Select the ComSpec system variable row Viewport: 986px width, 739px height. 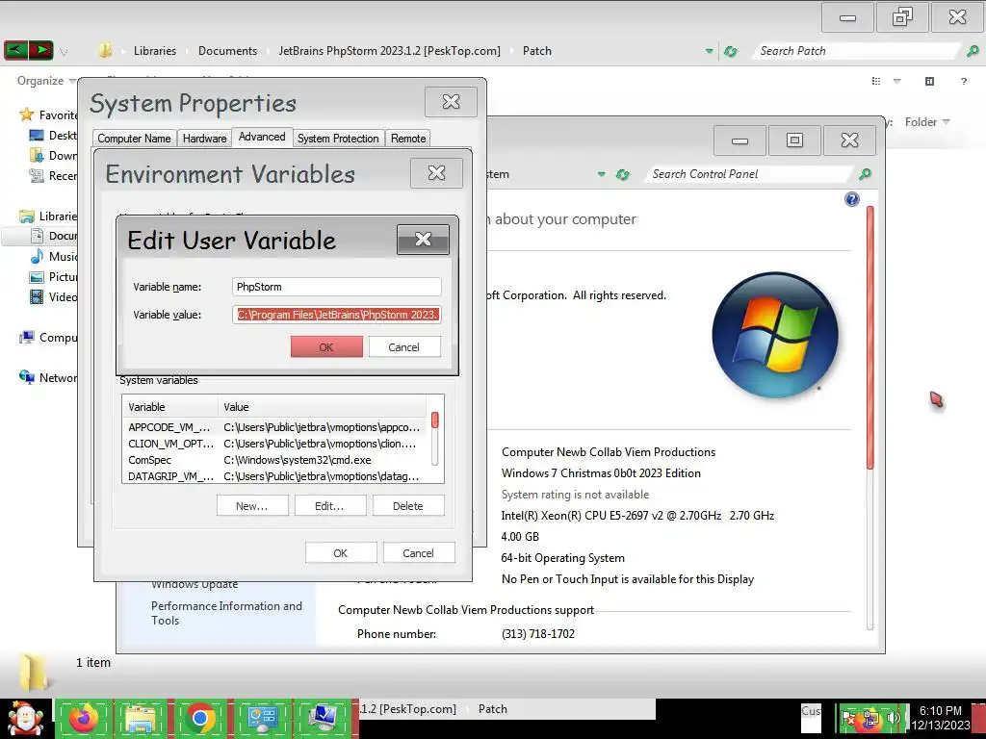(273, 460)
